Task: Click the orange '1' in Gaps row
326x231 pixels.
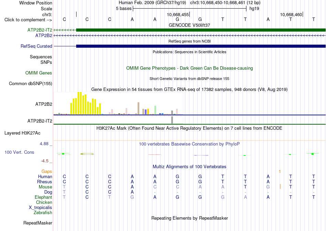Action: [x=280, y=171]
